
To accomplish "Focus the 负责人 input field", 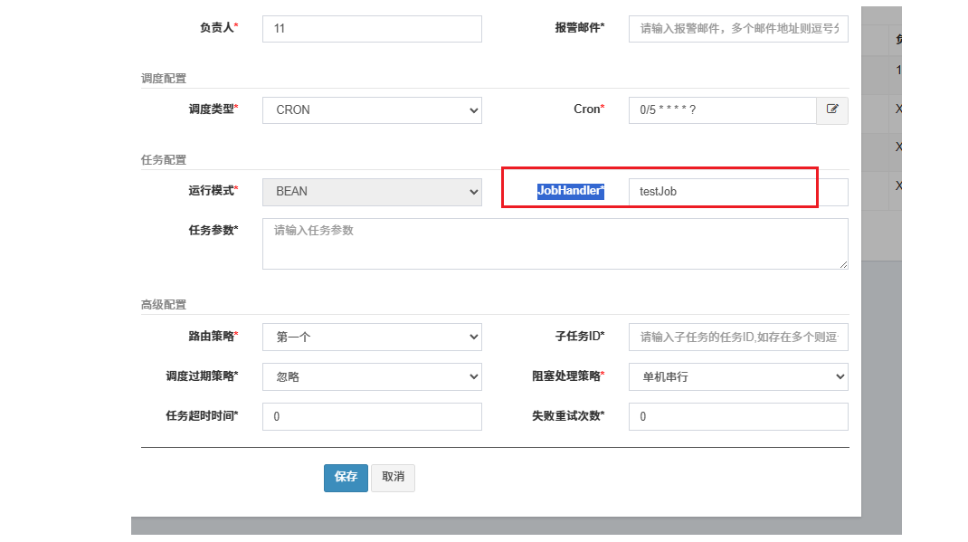I will [372, 29].
